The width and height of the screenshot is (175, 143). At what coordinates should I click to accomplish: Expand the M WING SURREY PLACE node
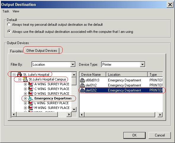pos(25,108)
